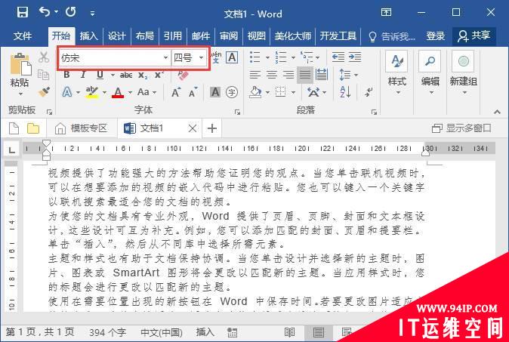
Task: Apply red font color
Action: tap(118, 92)
